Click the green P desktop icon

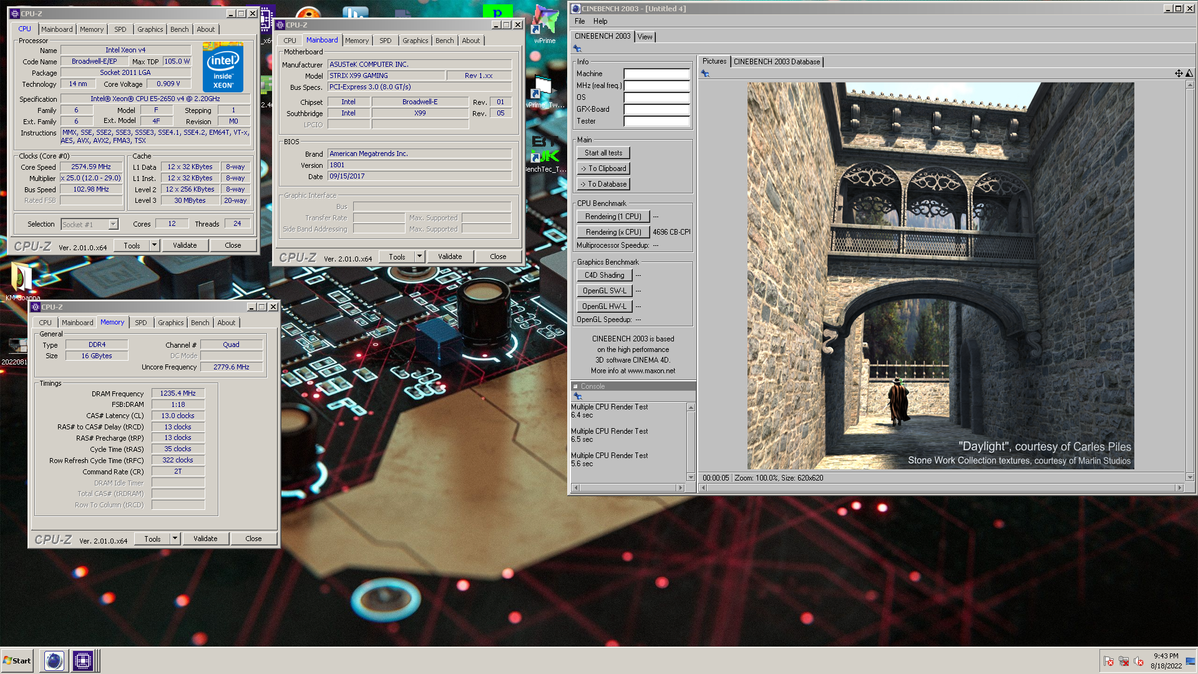coord(497,11)
